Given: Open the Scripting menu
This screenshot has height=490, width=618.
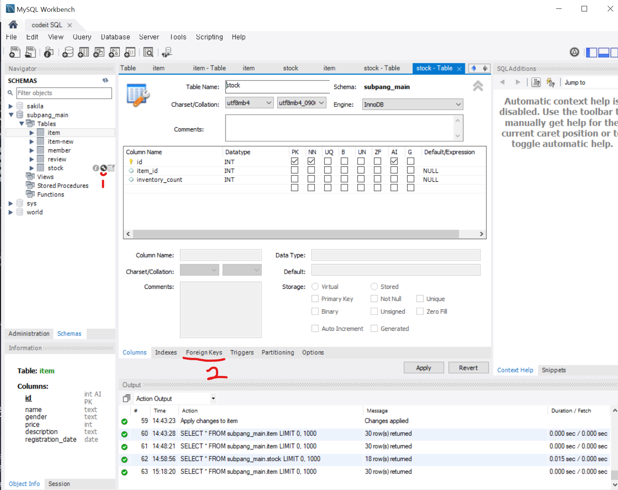Looking at the screenshot, I should tap(209, 37).
